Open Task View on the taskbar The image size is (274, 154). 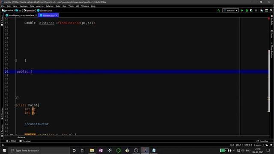click(x=83, y=150)
